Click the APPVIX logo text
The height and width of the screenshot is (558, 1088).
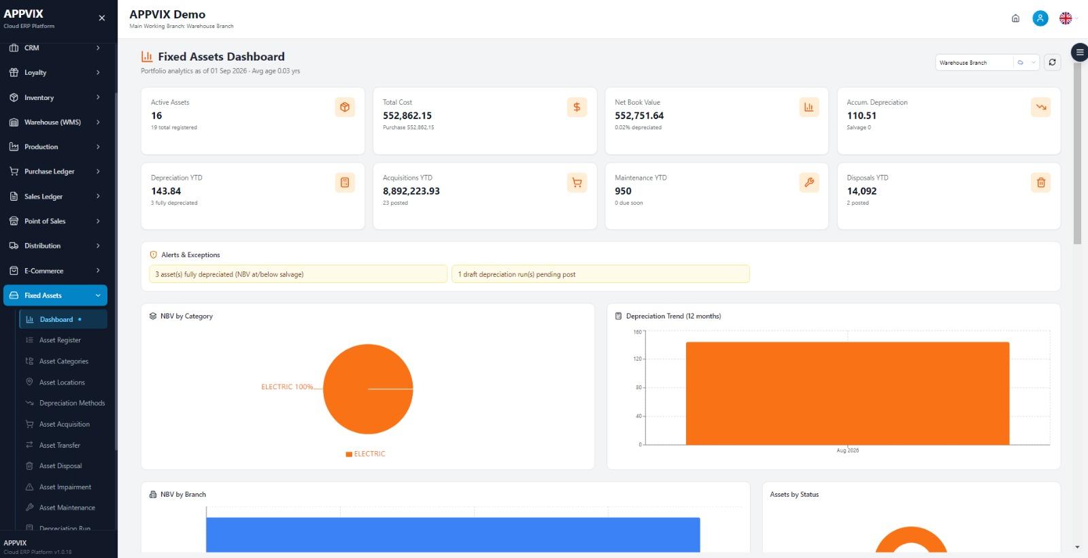[24, 14]
